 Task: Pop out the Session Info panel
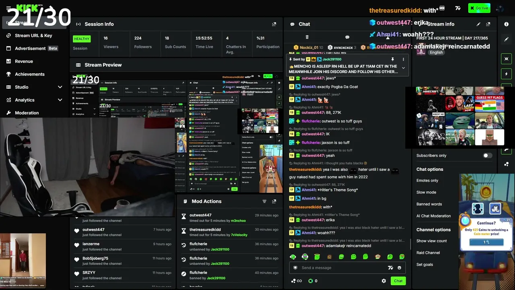[x=274, y=24]
